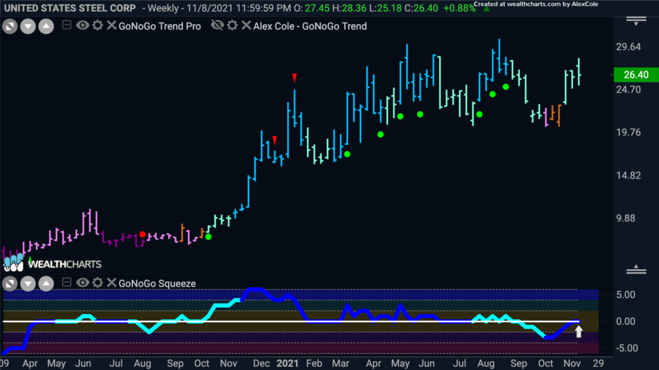Click the Nov label at right of time axis
This screenshot has width=659, height=370.
coord(572,364)
